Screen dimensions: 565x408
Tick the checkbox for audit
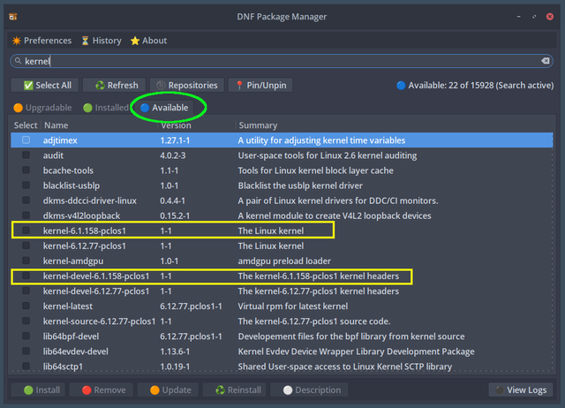click(26, 155)
